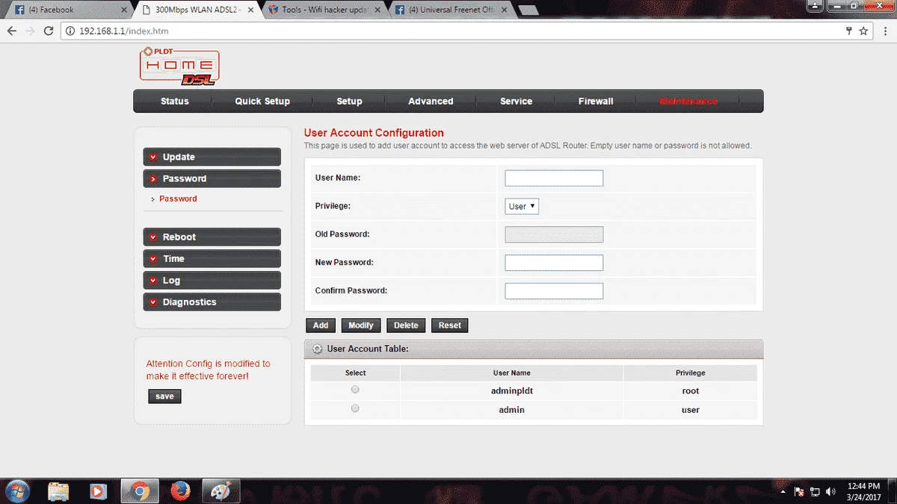Open the Password sub-link in sidebar

(178, 199)
